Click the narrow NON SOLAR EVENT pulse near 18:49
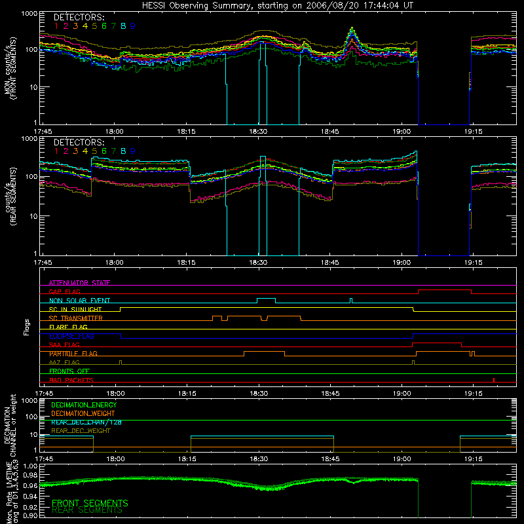 click(x=351, y=301)
